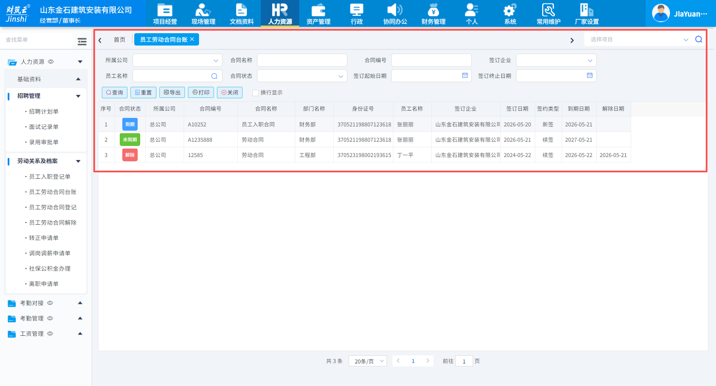This screenshot has height=386, width=716.
Task: Expand the 基础资料 menu section
Action: tap(46, 79)
